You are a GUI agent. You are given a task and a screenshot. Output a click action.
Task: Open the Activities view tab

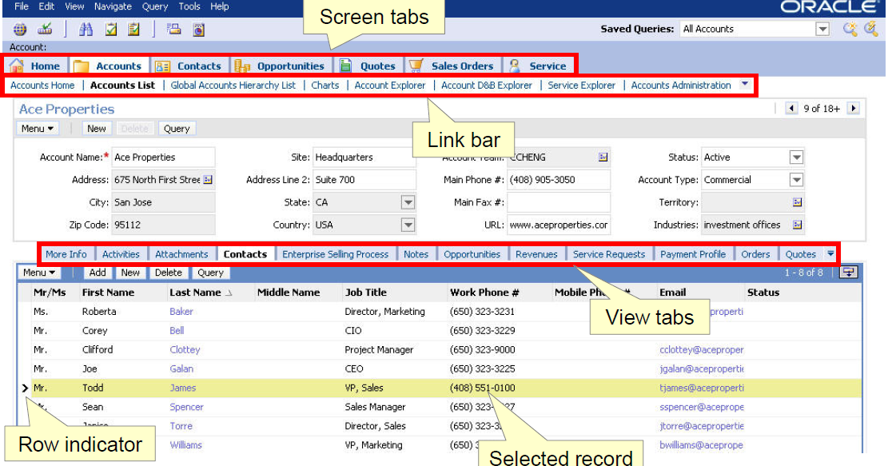pyautogui.click(x=121, y=254)
